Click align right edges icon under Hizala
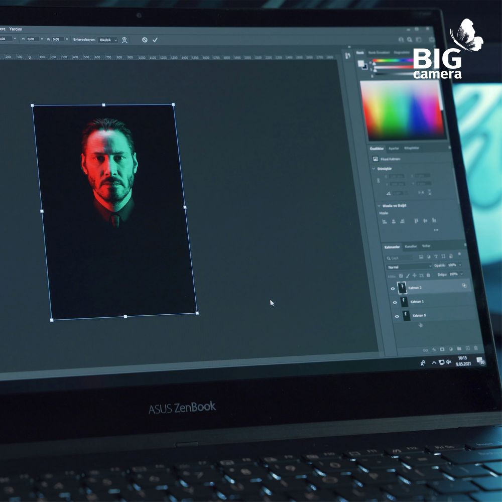Image resolution: width=502 pixels, height=502 pixels. [x=403, y=221]
